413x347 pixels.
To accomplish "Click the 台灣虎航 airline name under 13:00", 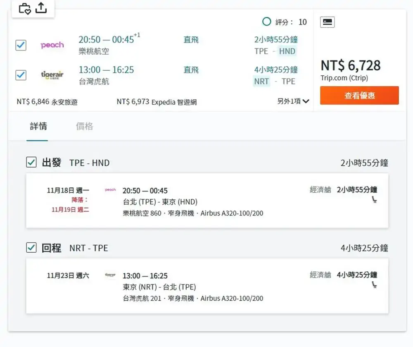I will 94,81.
